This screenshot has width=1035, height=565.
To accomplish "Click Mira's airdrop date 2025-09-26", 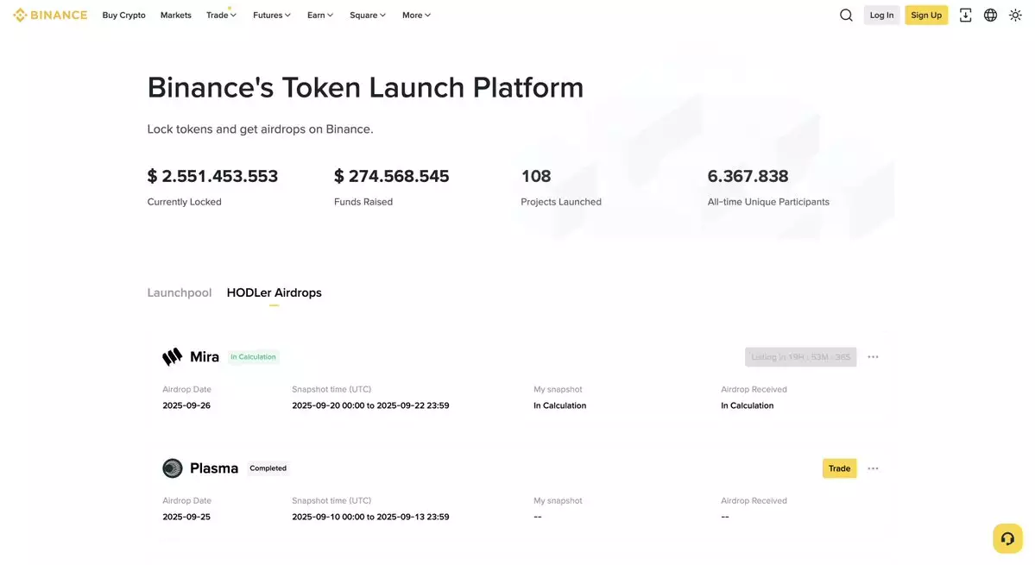I will (186, 405).
